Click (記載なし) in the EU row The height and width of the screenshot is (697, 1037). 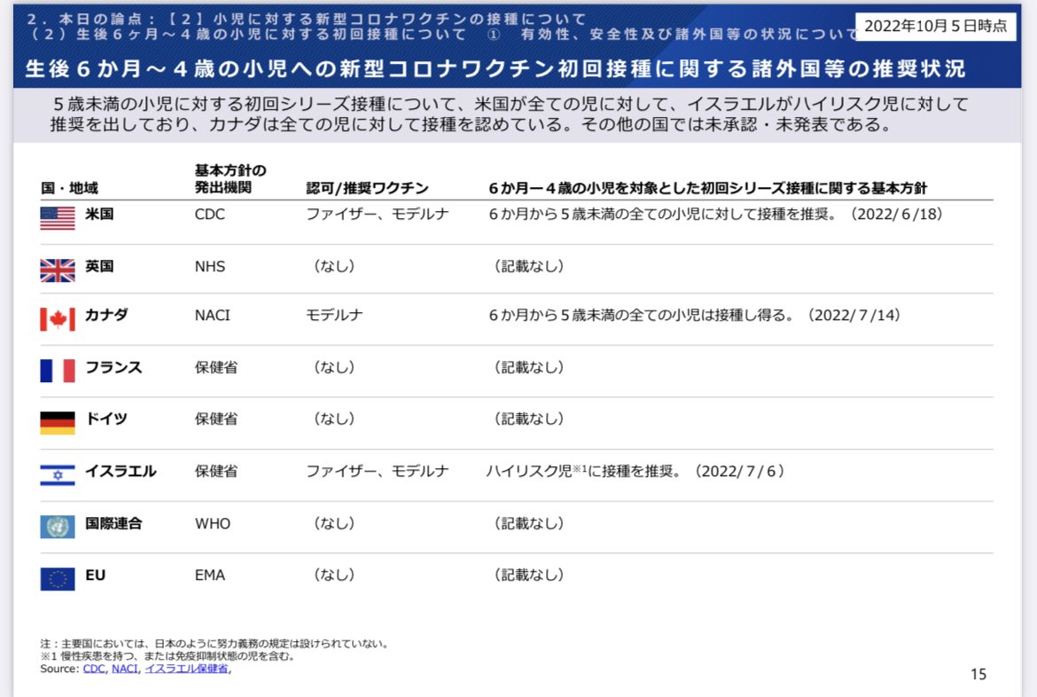click(x=528, y=575)
